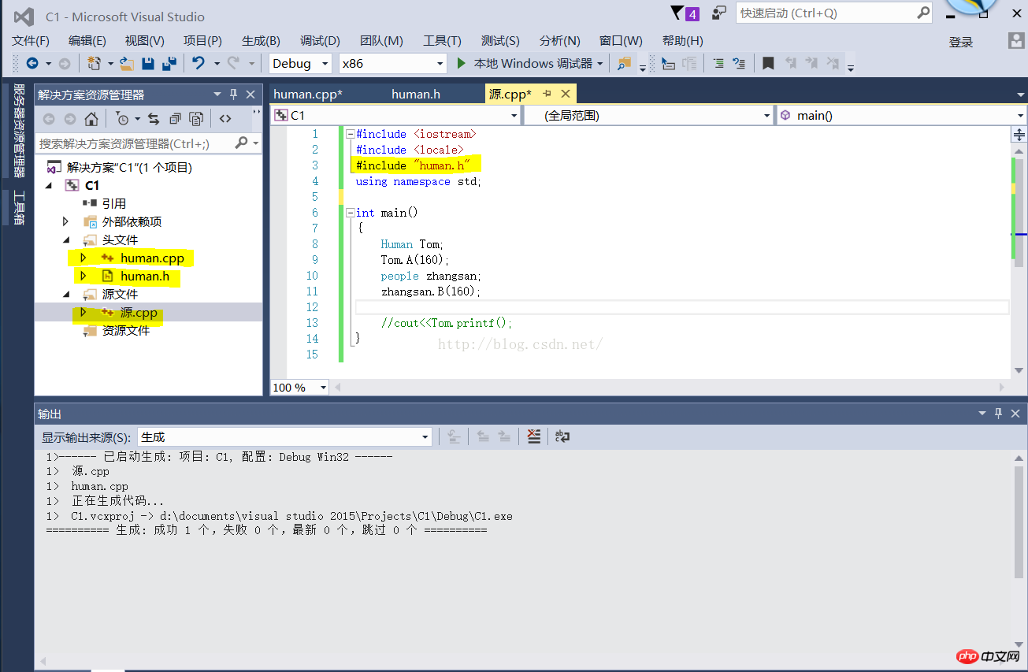Switch to the human.h tab
The height and width of the screenshot is (672, 1028).
coord(416,95)
